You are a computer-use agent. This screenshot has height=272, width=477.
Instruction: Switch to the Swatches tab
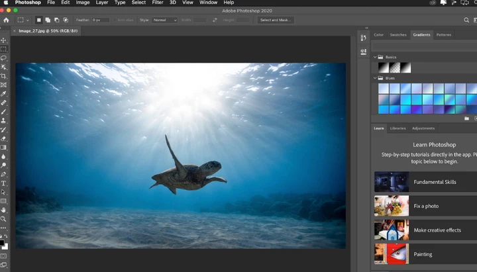[398, 34]
